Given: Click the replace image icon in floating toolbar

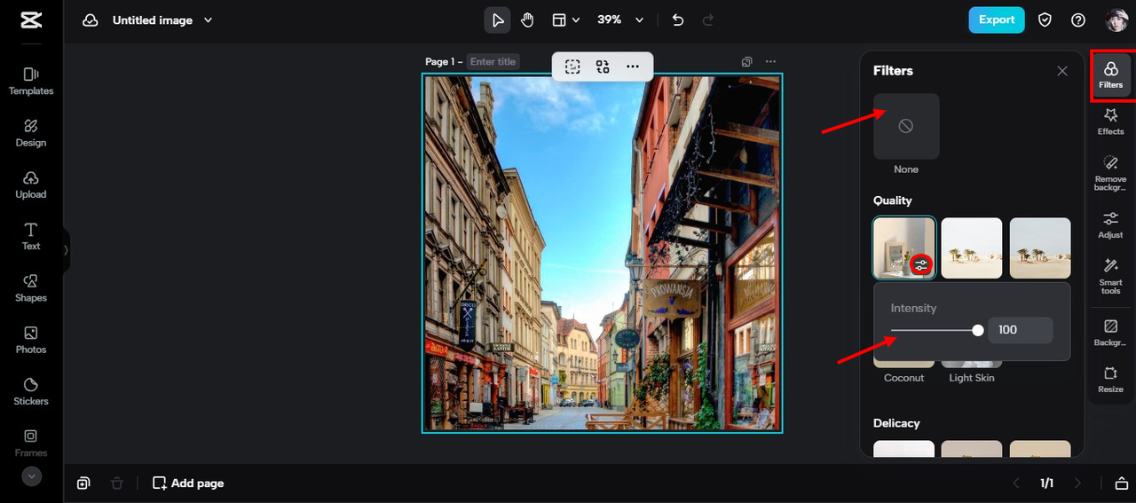Looking at the screenshot, I should click(603, 67).
